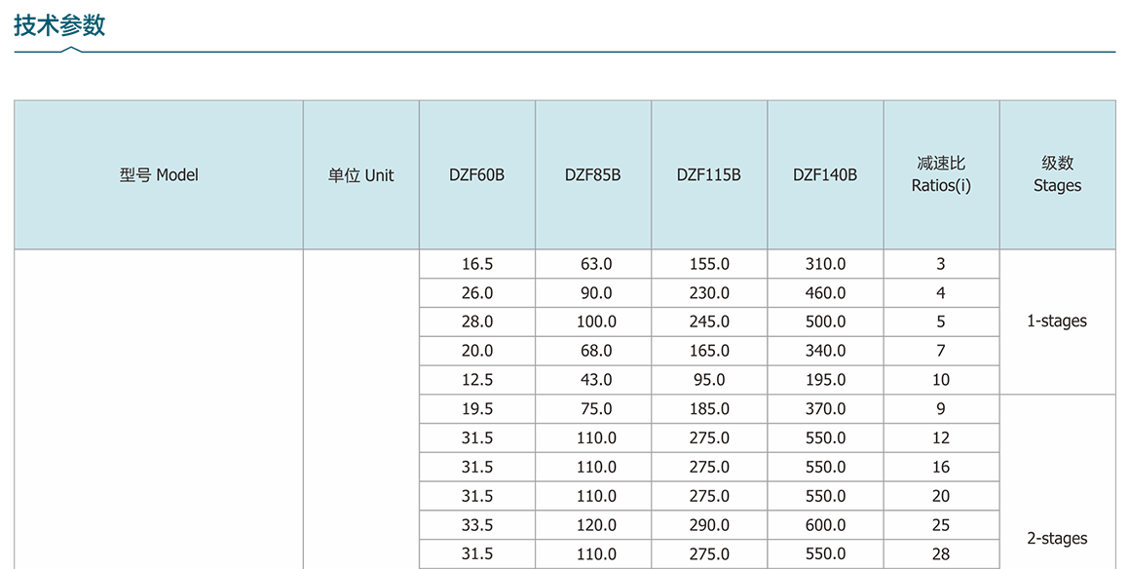This screenshot has height=569, width=1130.
Task: Click the 120.0 cell in DZF85B column
Action: pyautogui.click(x=595, y=525)
